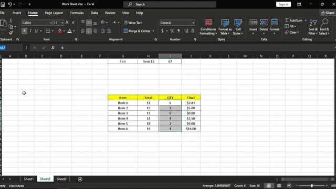Switch to Normal view icon in status bar
This screenshot has height=189, width=336.
coord(269,185)
